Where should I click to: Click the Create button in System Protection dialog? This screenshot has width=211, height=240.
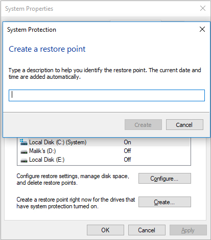click(143, 125)
